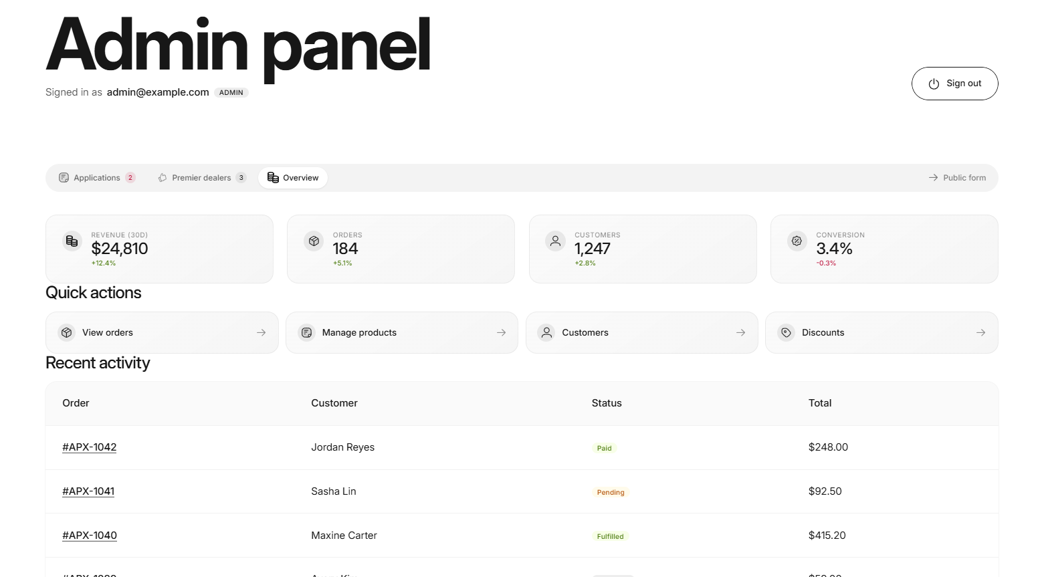Click the power icon in Sign out
The height and width of the screenshot is (577, 1040).
[x=934, y=84]
